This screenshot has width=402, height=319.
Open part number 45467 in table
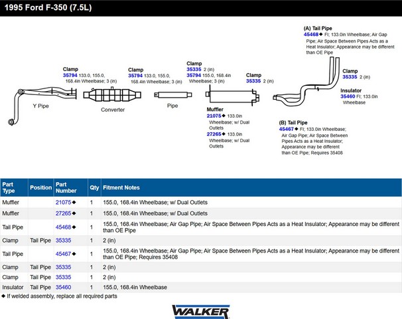point(63,254)
